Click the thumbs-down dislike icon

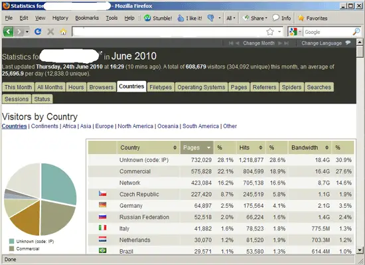pos(210,18)
